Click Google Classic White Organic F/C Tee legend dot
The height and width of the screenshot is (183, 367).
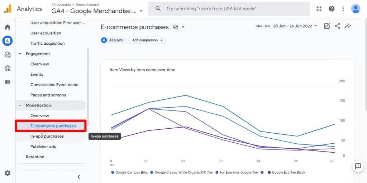(152, 172)
